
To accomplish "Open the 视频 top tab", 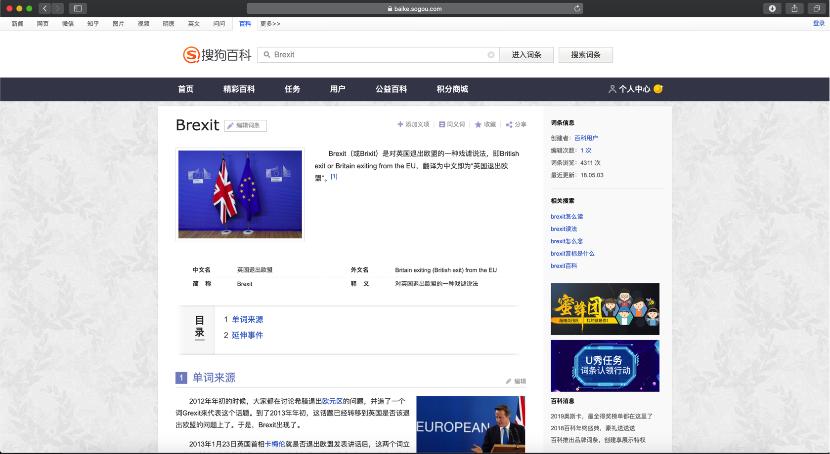I will [144, 24].
